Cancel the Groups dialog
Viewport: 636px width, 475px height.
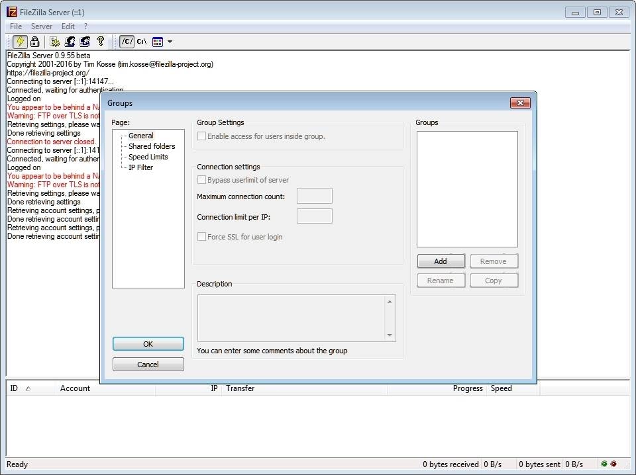click(148, 364)
